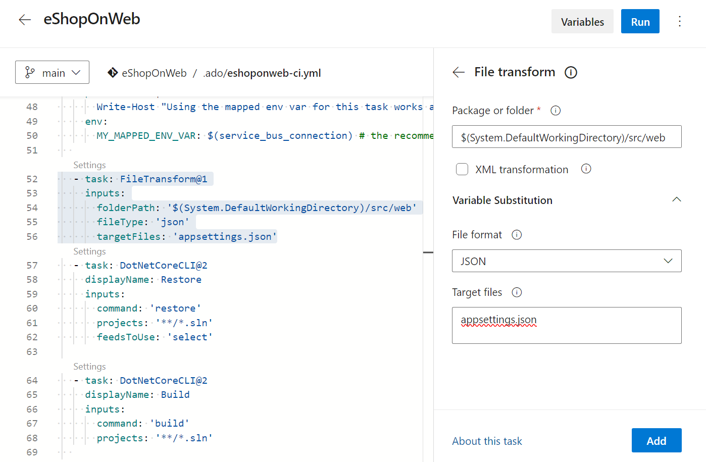Viewport: 706px width, 462px height.
Task: Click the repository diamond icon beside eShopOnWeb
Action: (113, 73)
